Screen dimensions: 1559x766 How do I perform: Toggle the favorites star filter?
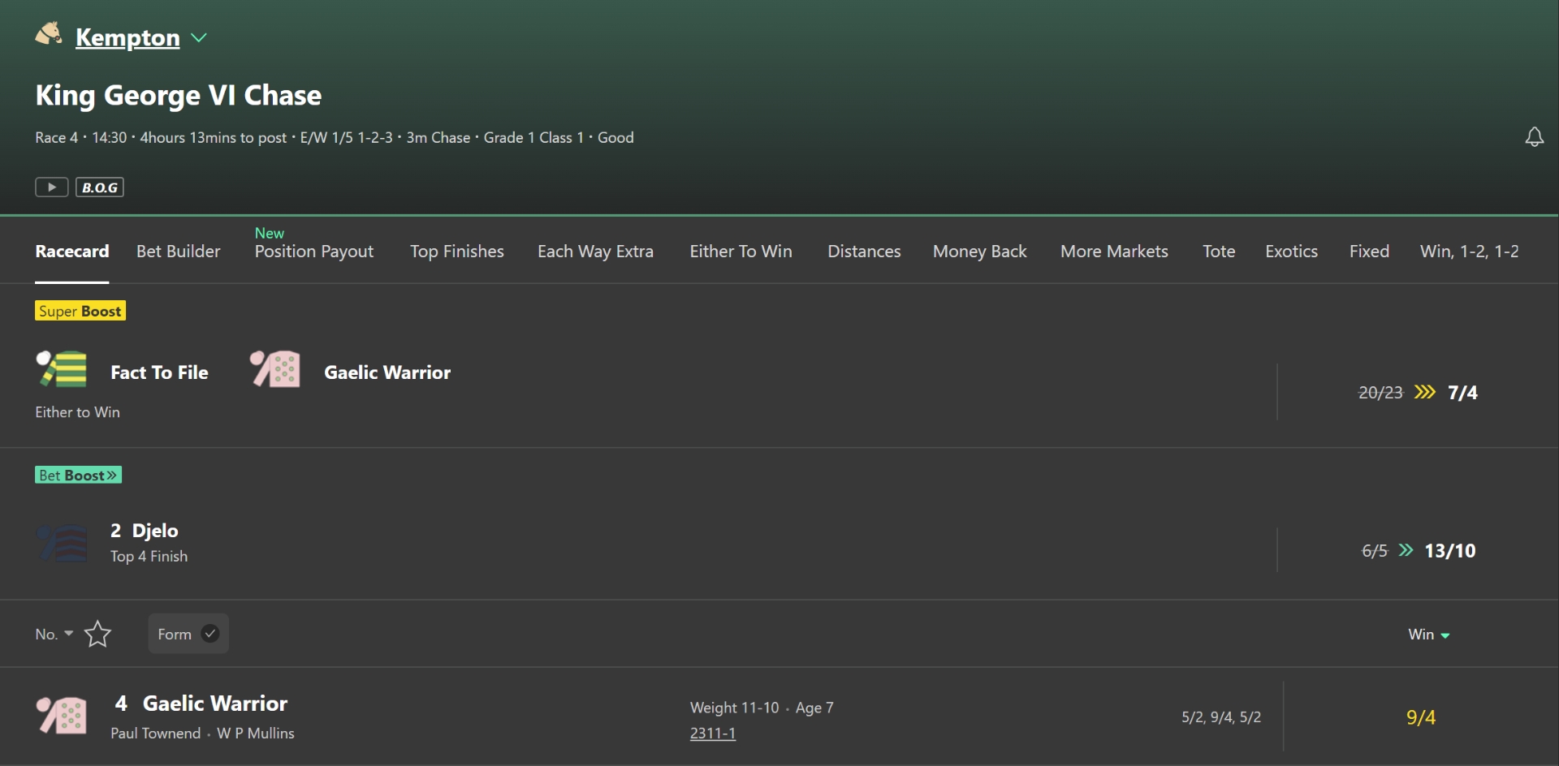coord(97,633)
